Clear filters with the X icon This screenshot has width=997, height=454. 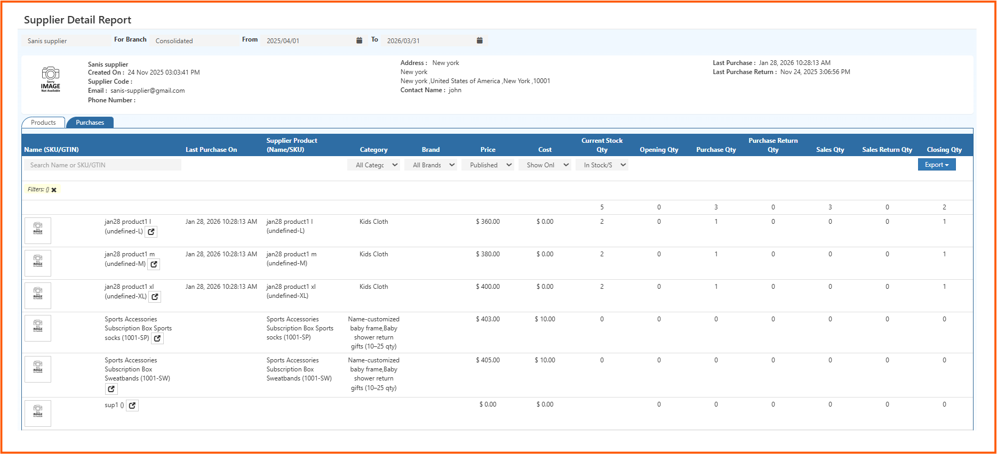[x=54, y=190]
